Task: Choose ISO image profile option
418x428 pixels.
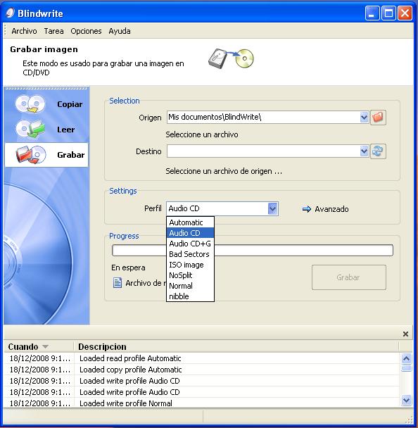Action: (190, 265)
